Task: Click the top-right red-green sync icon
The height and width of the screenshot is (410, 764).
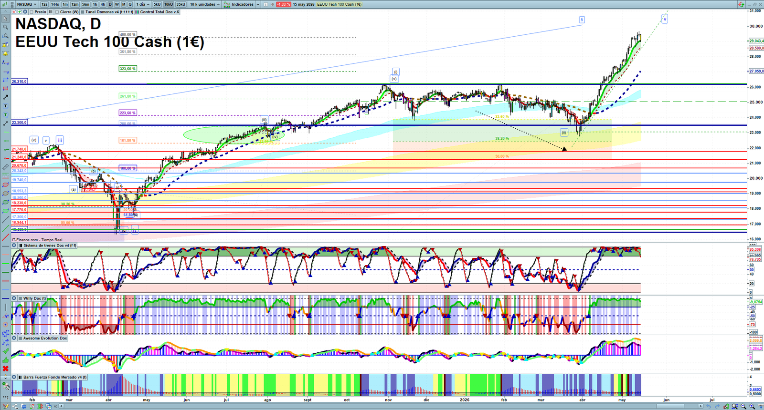Action: [x=741, y=4]
